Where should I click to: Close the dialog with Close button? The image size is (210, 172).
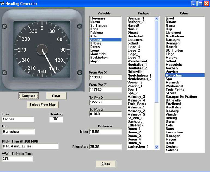pos(106,164)
